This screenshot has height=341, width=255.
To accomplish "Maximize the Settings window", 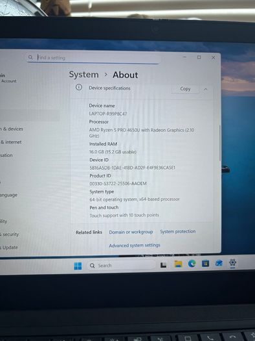I will [x=199, y=57].
